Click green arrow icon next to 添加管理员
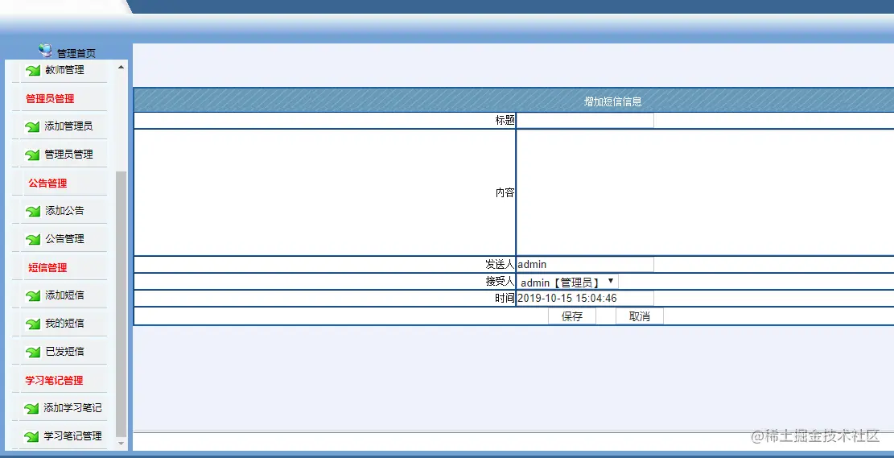The width and height of the screenshot is (894, 458). pyautogui.click(x=32, y=126)
